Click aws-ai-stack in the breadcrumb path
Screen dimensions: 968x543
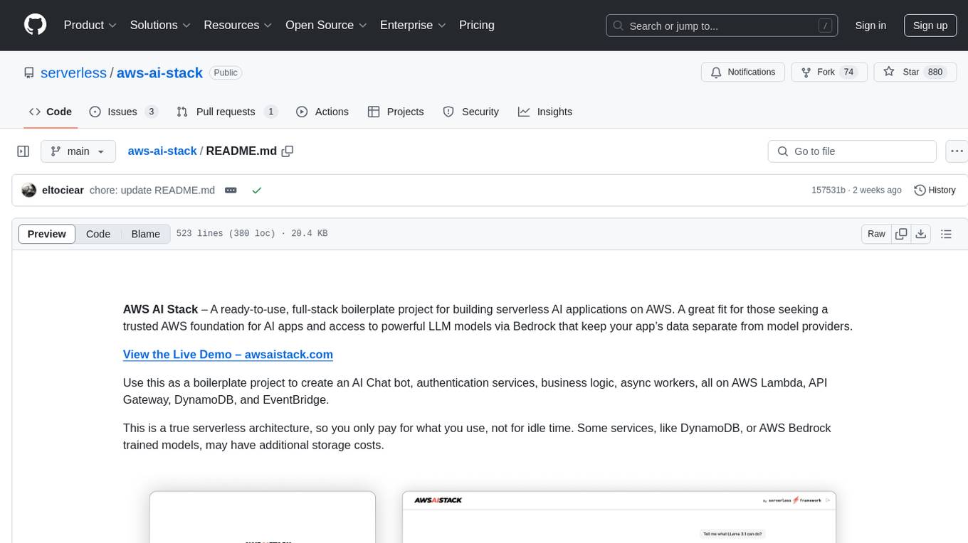(162, 151)
